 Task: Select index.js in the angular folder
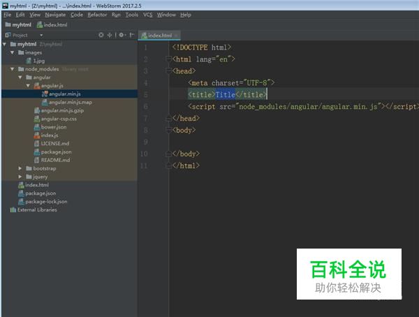[x=46, y=135]
